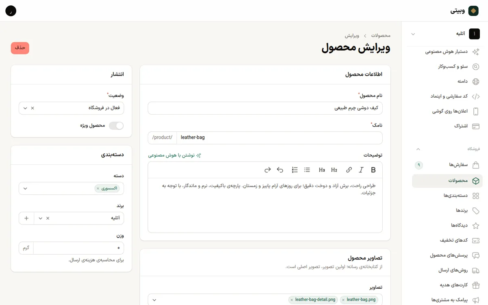The image size is (488, 305).
Task: Remove the leather-bag-detail.png image tag
Action: point(292,300)
